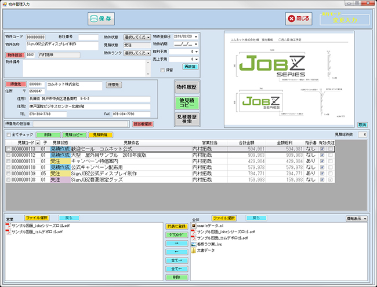377x287 pixels.
Task: Click ファイル選択 button in 全体 section
Action: (224, 218)
